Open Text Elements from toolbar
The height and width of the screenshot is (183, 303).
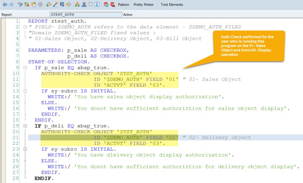tap(172, 5)
